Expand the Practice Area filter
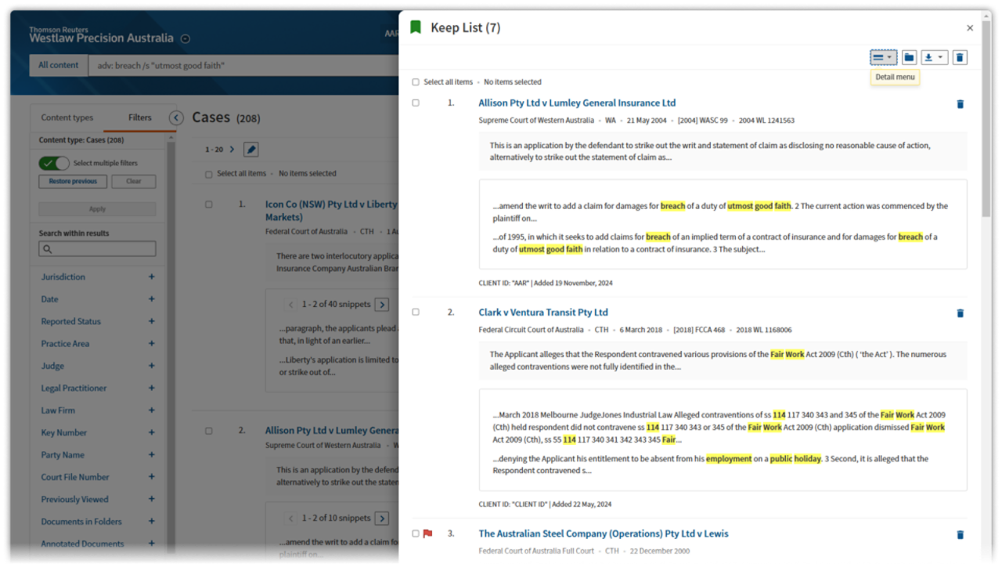Image resolution: width=1002 pixels, height=564 pixels. coord(151,343)
